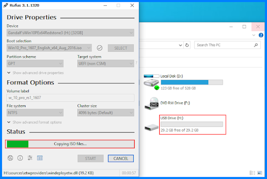The height and width of the screenshot is (179, 267).
Task: Click the Rufus app icon in title bar
Action: click(5, 5)
